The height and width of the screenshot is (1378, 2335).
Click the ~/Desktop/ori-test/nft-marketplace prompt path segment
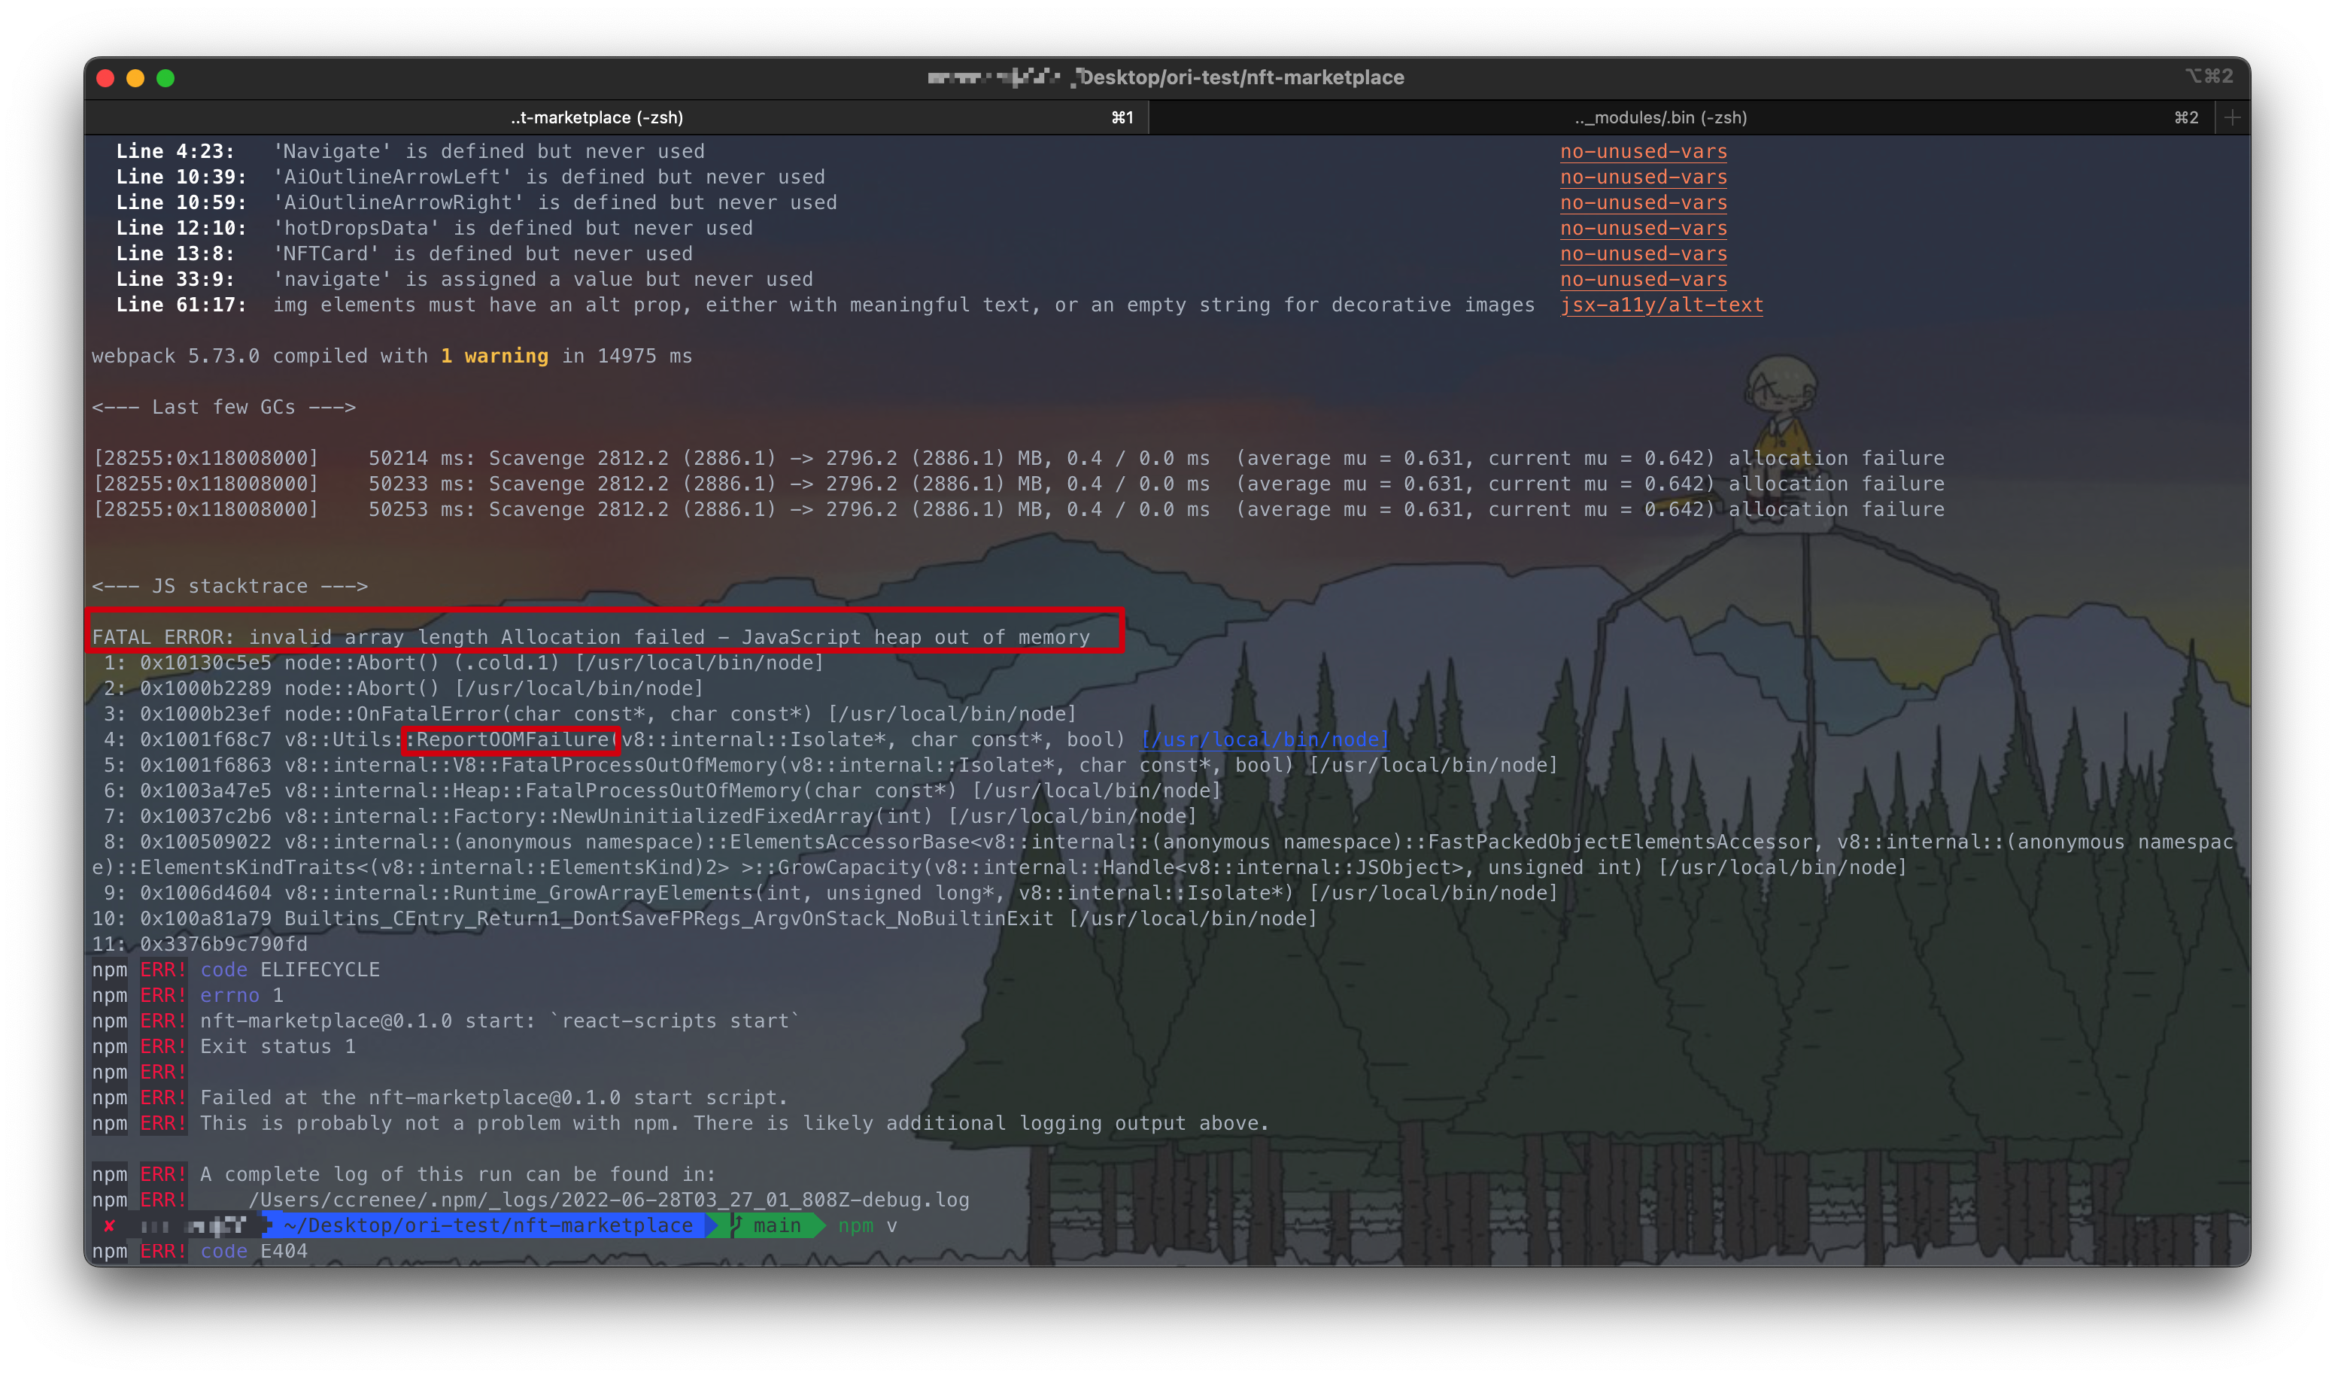488,1226
